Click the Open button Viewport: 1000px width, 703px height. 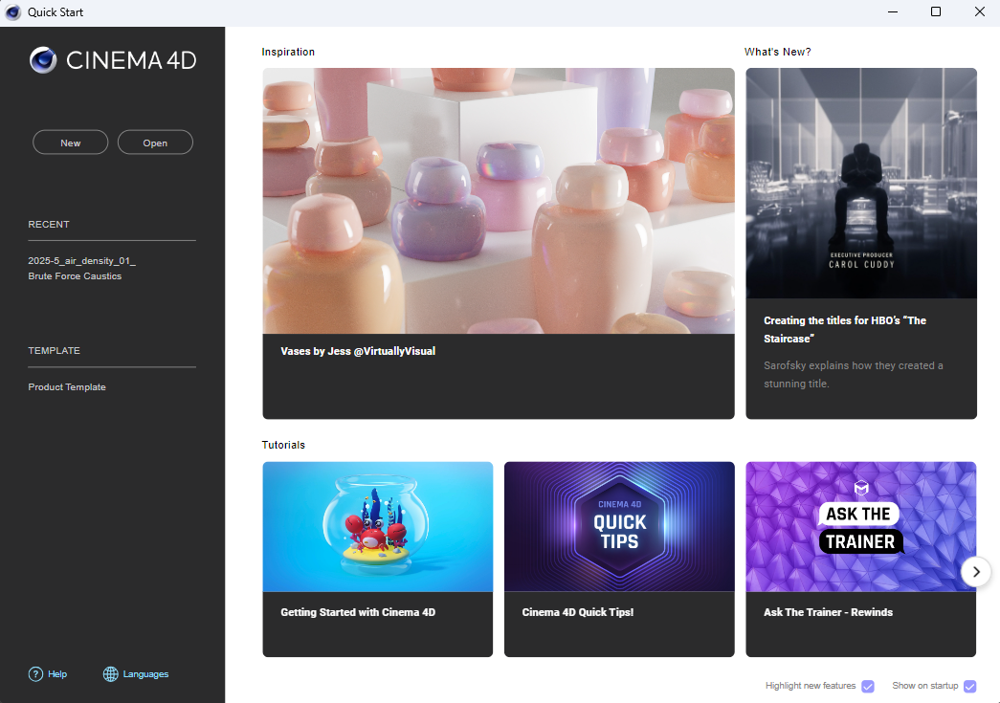click(x=155, y=143)
